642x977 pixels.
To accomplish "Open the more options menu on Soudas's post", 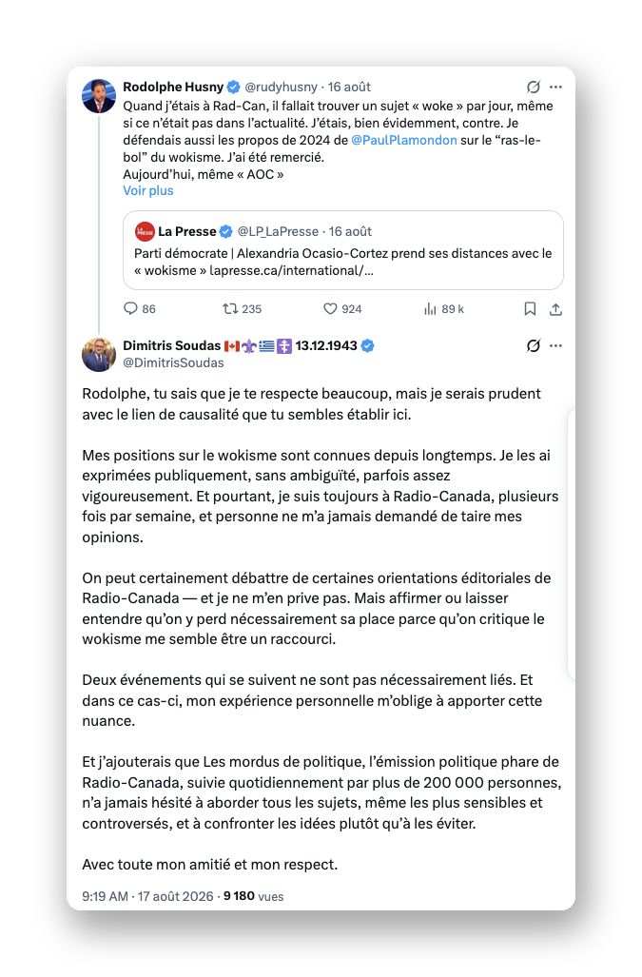I will coord(556,346).
